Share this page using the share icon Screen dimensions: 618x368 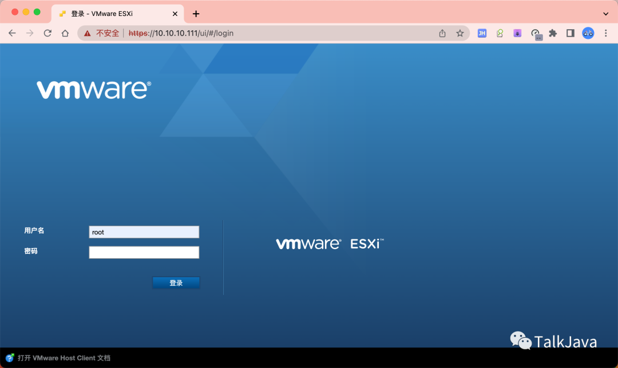pyautogui.click(x=442, y=33)
